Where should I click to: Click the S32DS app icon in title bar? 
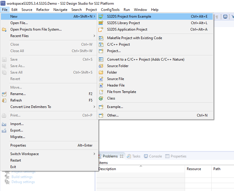pos(3,3)
